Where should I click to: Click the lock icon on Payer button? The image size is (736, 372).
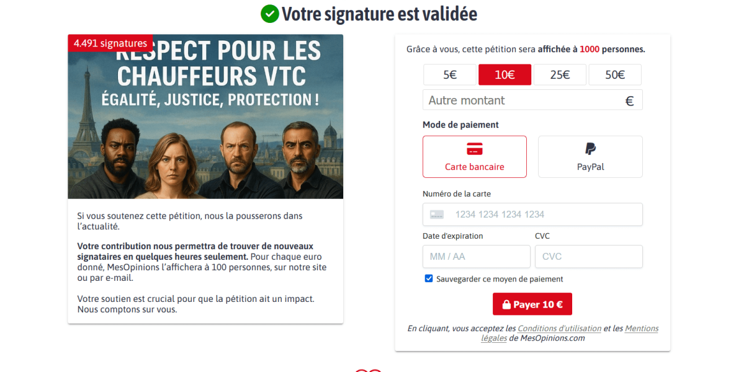click(x=506, y=304)
